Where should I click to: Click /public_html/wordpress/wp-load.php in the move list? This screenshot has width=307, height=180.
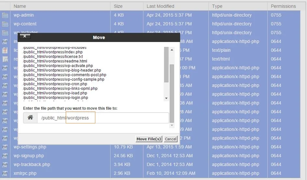point(55,93)
